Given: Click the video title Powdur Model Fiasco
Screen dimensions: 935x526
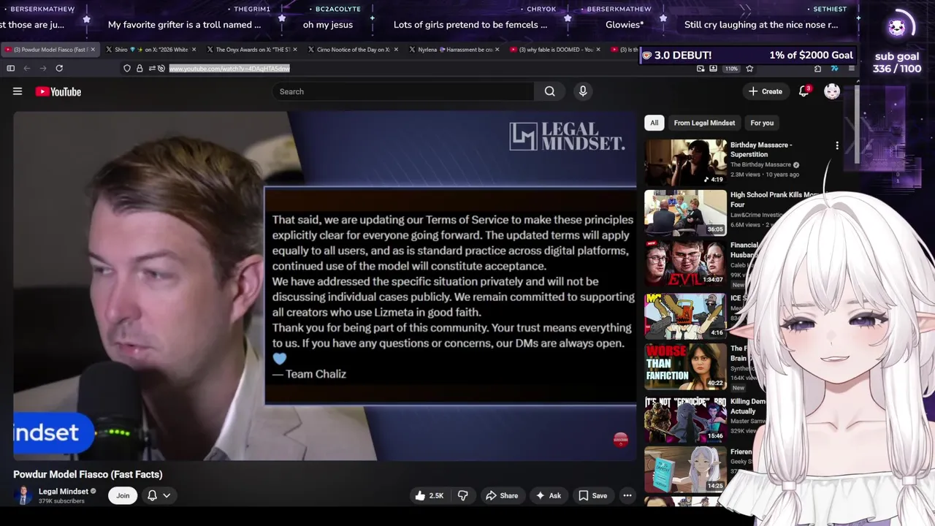Looking at the screenshot, I should click(x=88, y=474).
